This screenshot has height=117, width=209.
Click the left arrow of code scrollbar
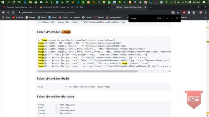click(37, 71)
